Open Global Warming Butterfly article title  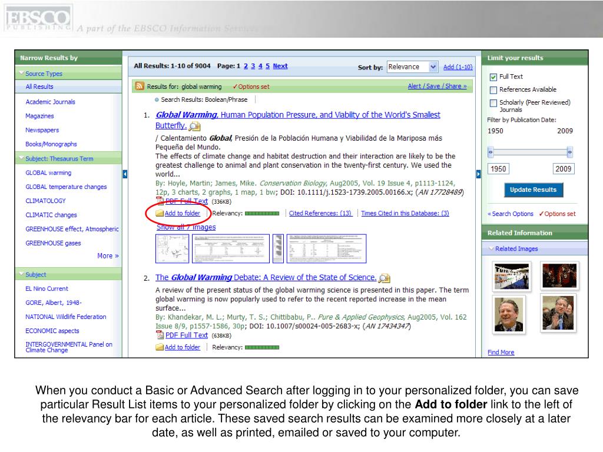[297, 120]
